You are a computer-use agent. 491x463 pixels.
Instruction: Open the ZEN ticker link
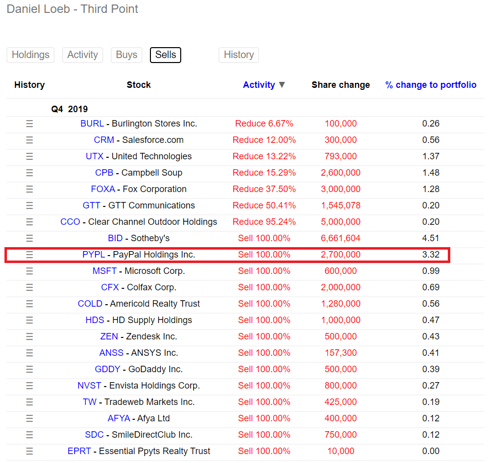click(109, 336)
